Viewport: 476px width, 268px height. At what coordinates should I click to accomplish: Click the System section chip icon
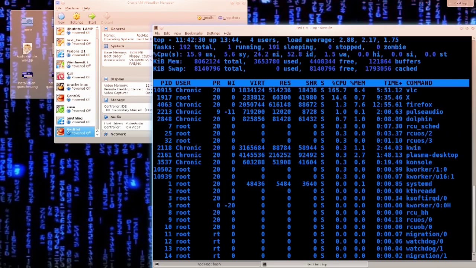(x=106, y=46)
